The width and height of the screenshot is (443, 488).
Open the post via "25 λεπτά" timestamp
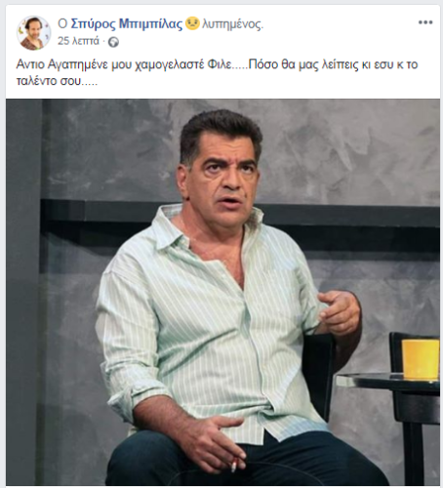(78, 41)
